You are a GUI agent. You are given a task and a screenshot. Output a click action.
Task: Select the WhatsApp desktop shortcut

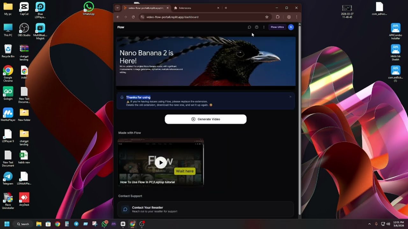pyautogui.click(x=89, y=9)
